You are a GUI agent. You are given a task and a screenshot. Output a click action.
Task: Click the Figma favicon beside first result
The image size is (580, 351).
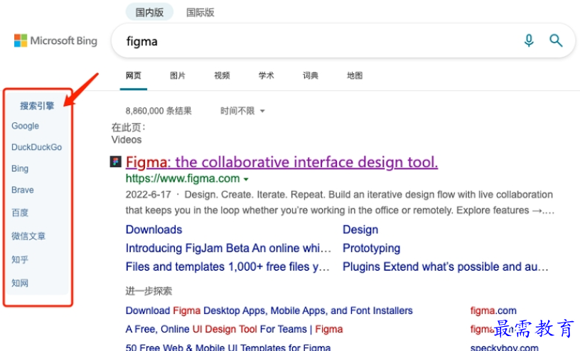pos(115,161)
